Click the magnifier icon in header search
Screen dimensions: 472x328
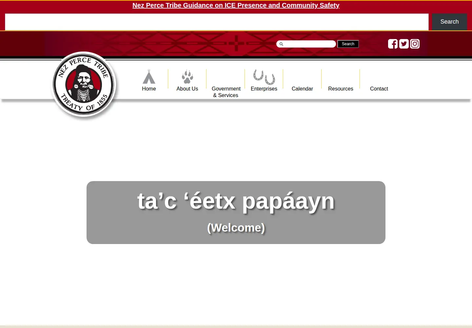281,44
